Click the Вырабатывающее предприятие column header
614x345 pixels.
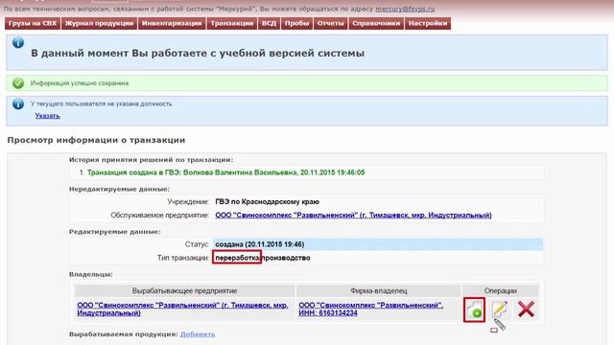click(184, 291)
